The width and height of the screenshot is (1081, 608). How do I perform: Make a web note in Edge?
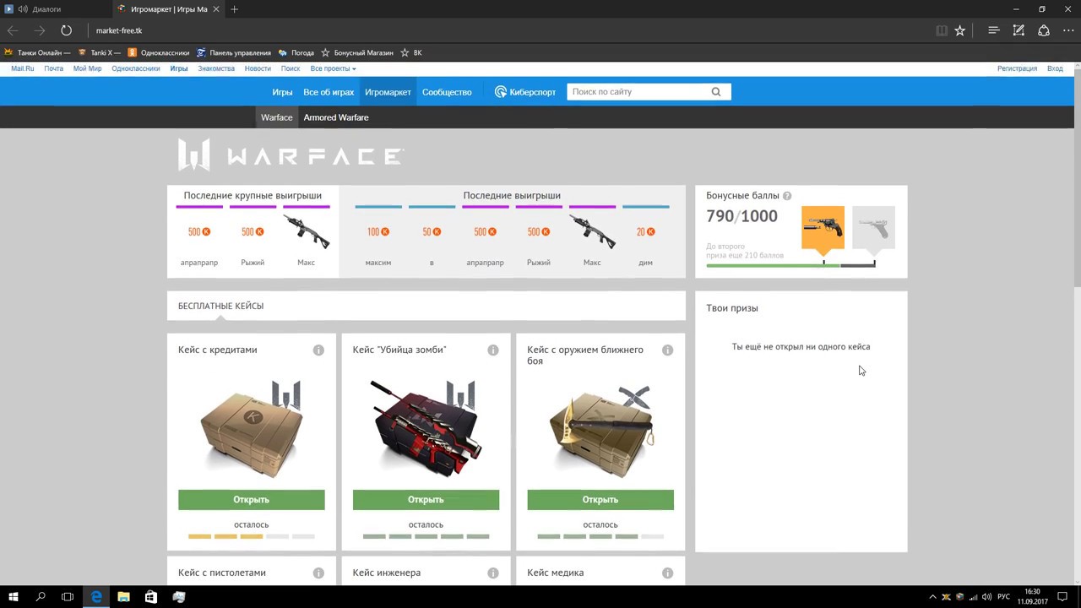[1019, 30]
